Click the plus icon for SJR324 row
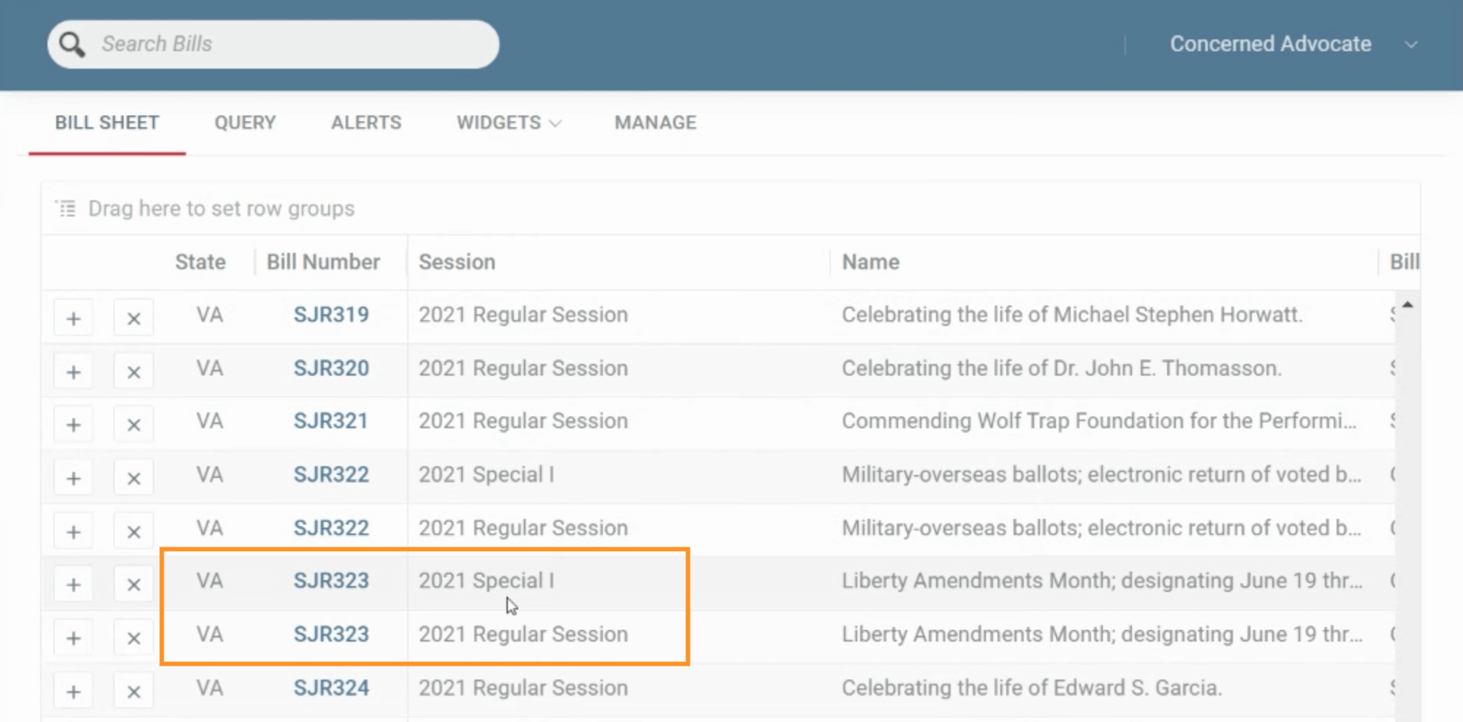This screenshot has width=1463, height=722. coord(73,691)
